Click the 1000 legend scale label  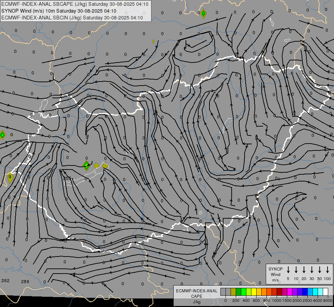pyautogui.click(x=276, y=301)
